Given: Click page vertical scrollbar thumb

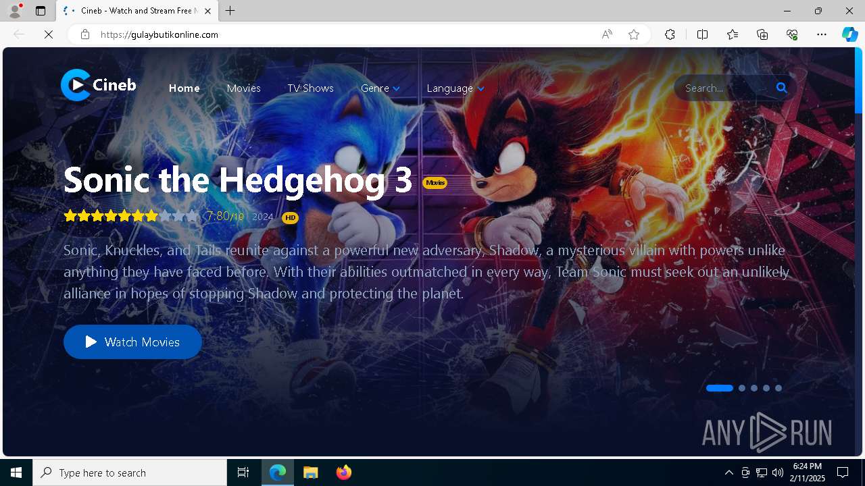Looking at the screenshot, I should point(859,80).
